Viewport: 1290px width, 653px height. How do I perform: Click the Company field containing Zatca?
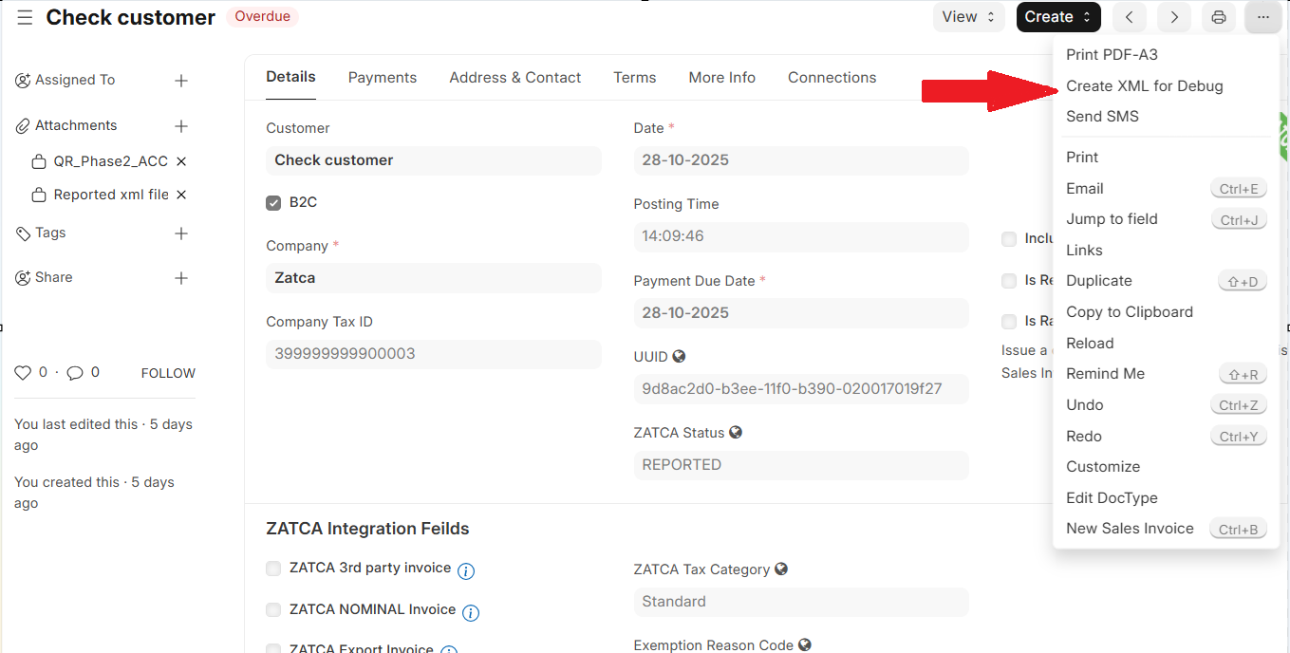coord(433,278)
